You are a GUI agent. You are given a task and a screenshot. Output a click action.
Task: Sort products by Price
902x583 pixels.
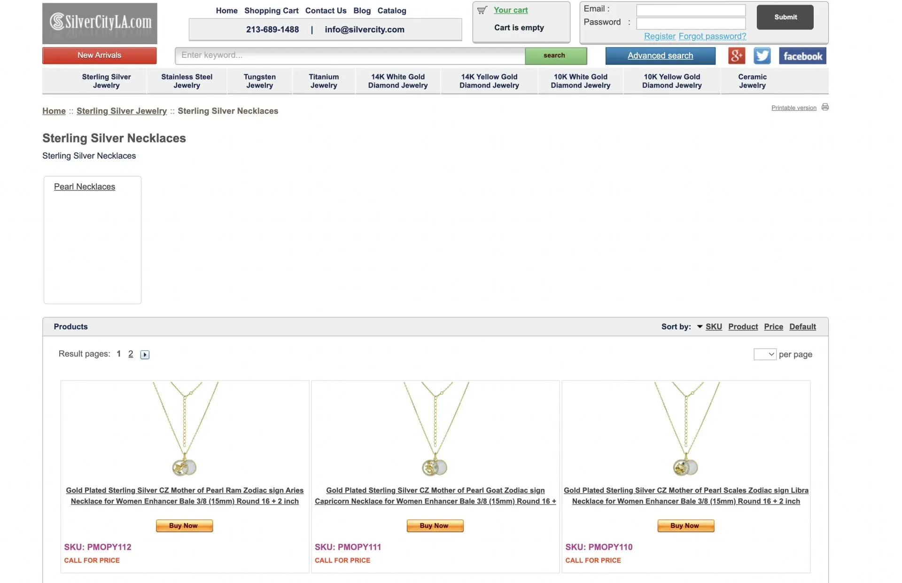pyautogui.click(x=773, y=326)
